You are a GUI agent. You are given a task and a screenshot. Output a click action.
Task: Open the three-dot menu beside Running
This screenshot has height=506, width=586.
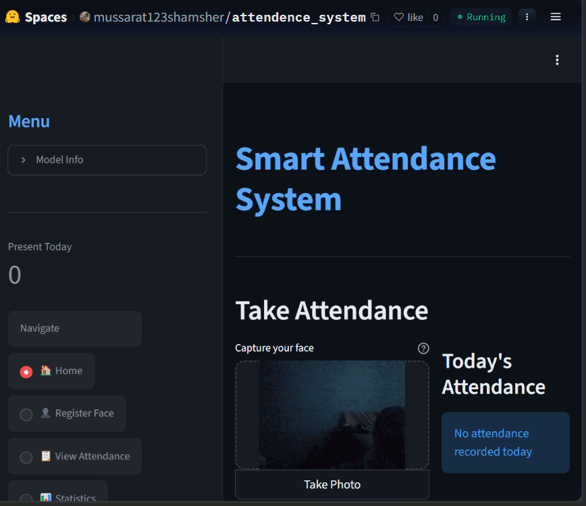click(527, 17)
